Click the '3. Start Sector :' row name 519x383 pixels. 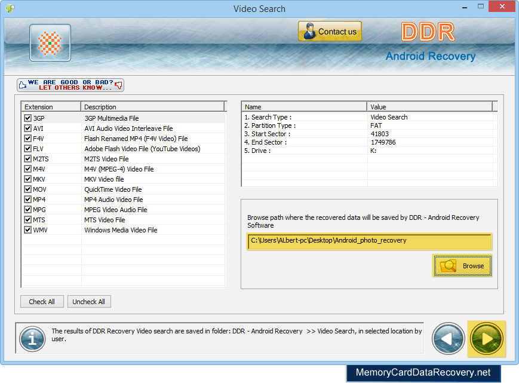tap(268, 134)
